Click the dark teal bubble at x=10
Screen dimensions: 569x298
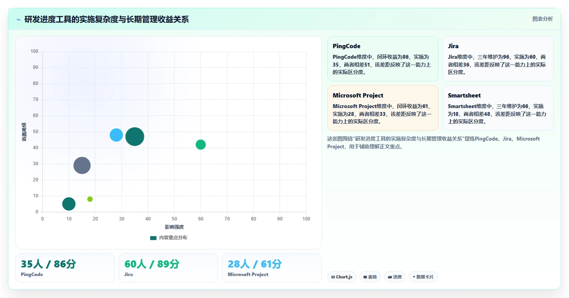coord(69,204)
